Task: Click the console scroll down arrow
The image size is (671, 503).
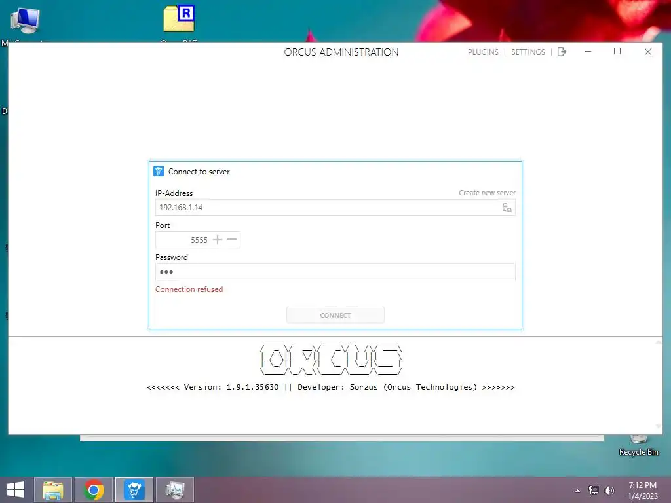Action: pos(658,426)
